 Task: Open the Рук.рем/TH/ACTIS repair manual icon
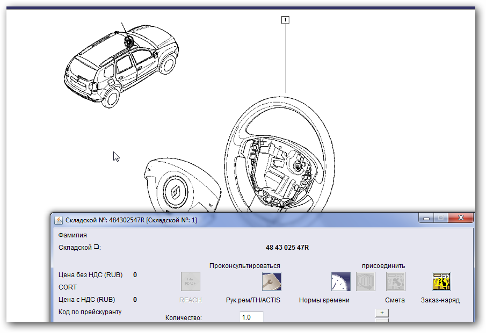click(272, 281)
